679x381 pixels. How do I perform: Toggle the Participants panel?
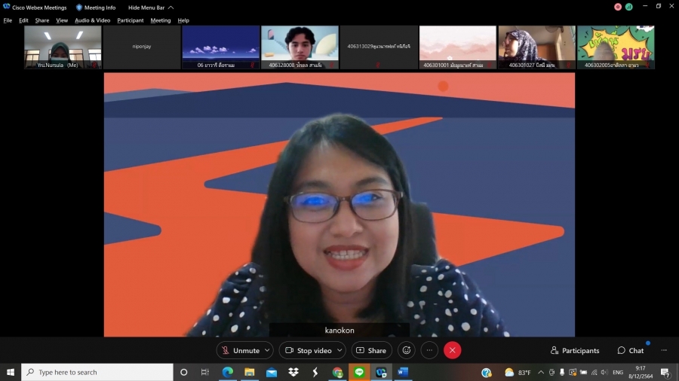point(575,350)
